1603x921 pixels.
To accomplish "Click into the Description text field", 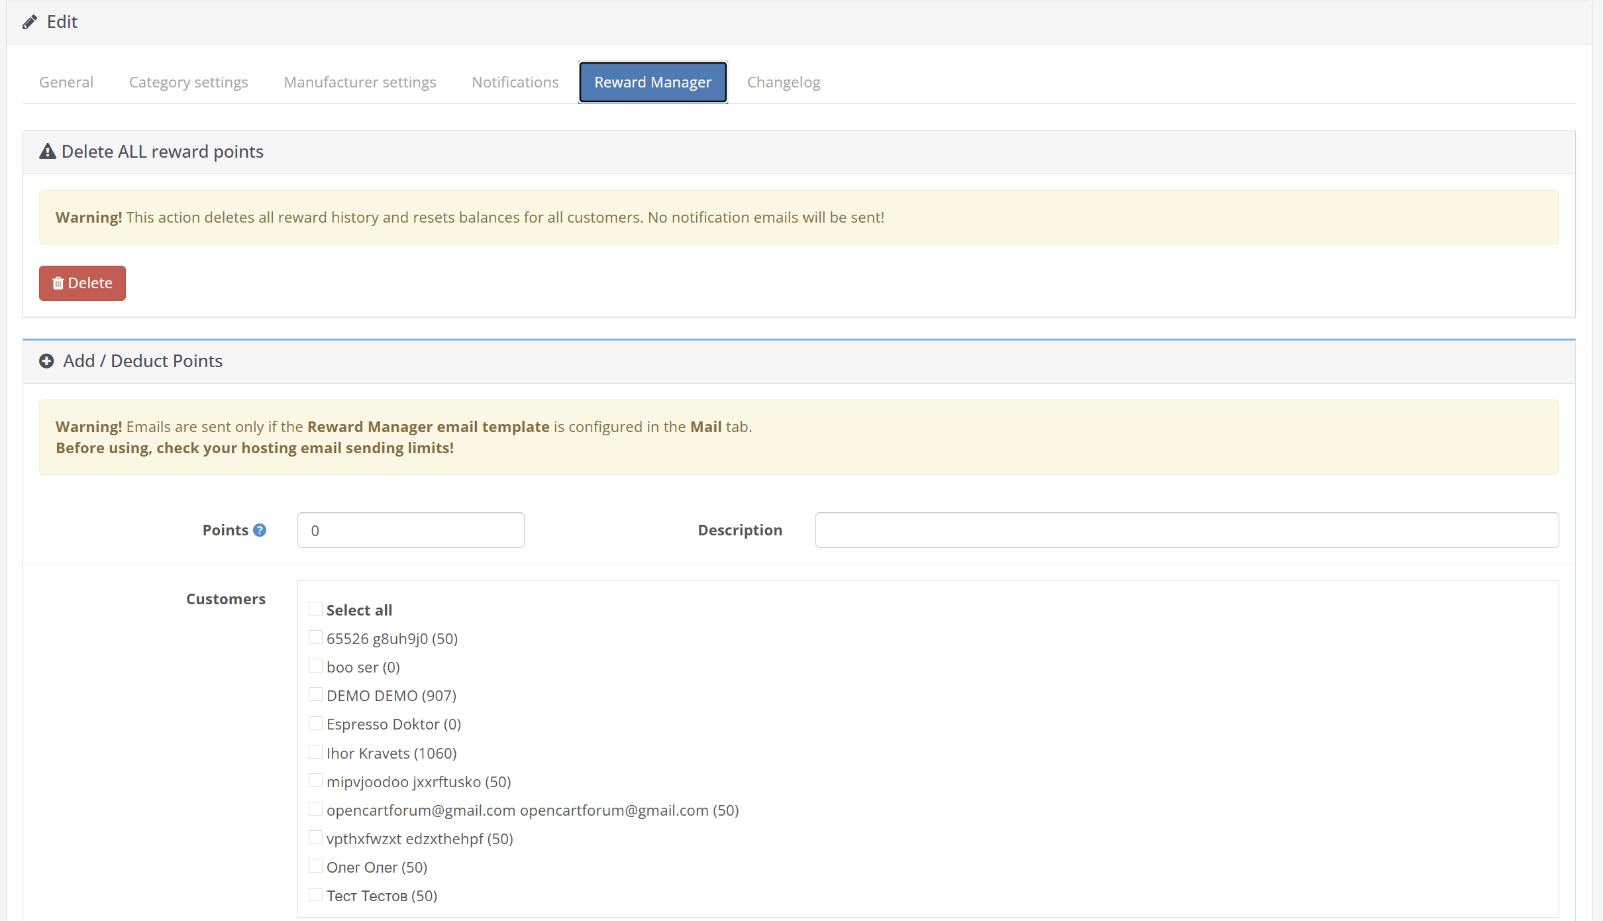I will click(1187, 530).
